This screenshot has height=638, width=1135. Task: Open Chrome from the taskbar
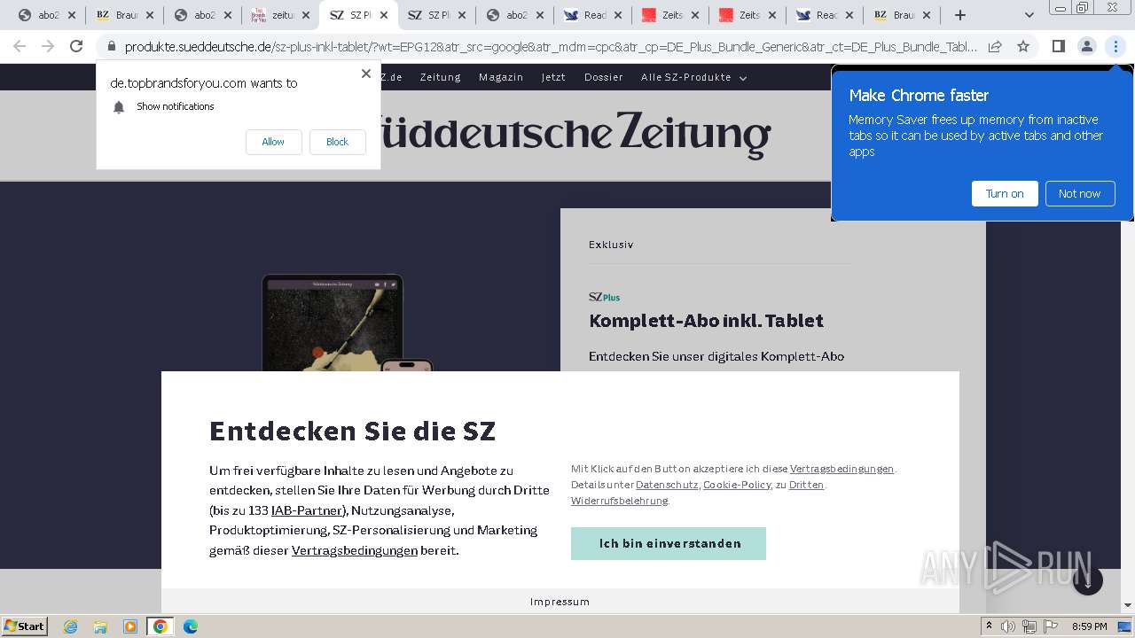[160, 626]
